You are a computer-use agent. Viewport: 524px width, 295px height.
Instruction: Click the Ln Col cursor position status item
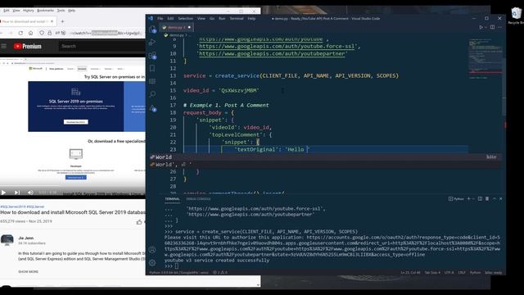(x=411, y=272)
